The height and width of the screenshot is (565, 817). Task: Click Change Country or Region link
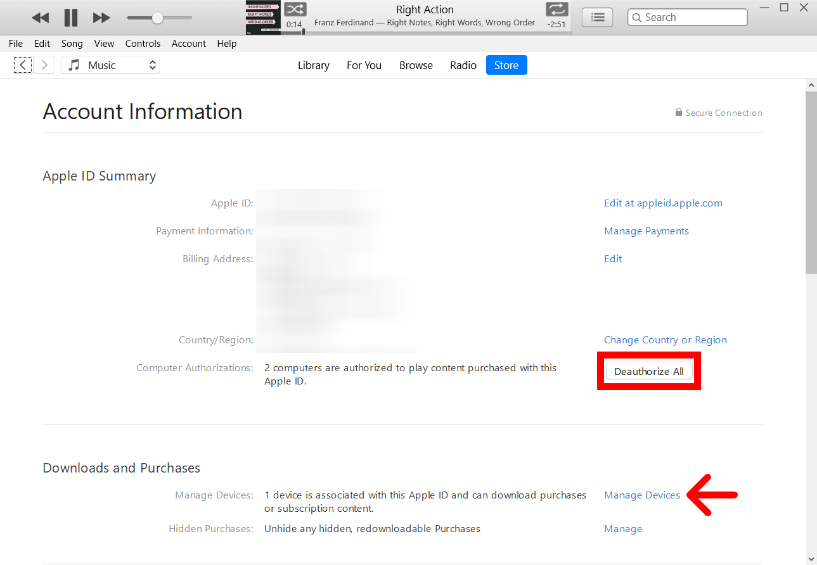click(666, 340)
